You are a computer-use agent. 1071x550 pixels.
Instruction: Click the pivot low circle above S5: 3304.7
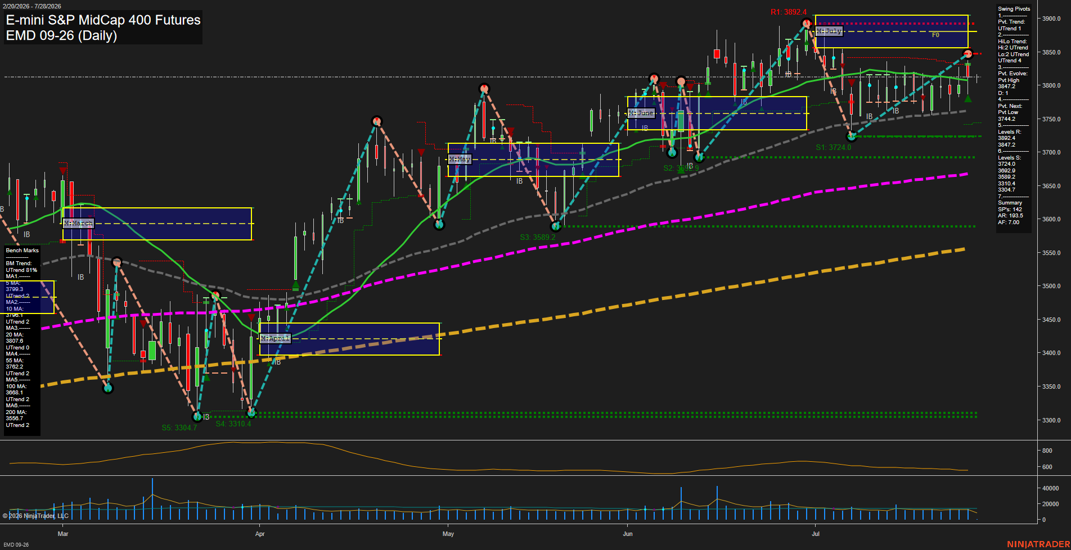point(197,416)
